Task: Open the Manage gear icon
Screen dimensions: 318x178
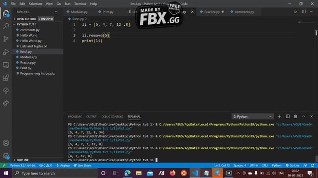Action: (6, 156)
